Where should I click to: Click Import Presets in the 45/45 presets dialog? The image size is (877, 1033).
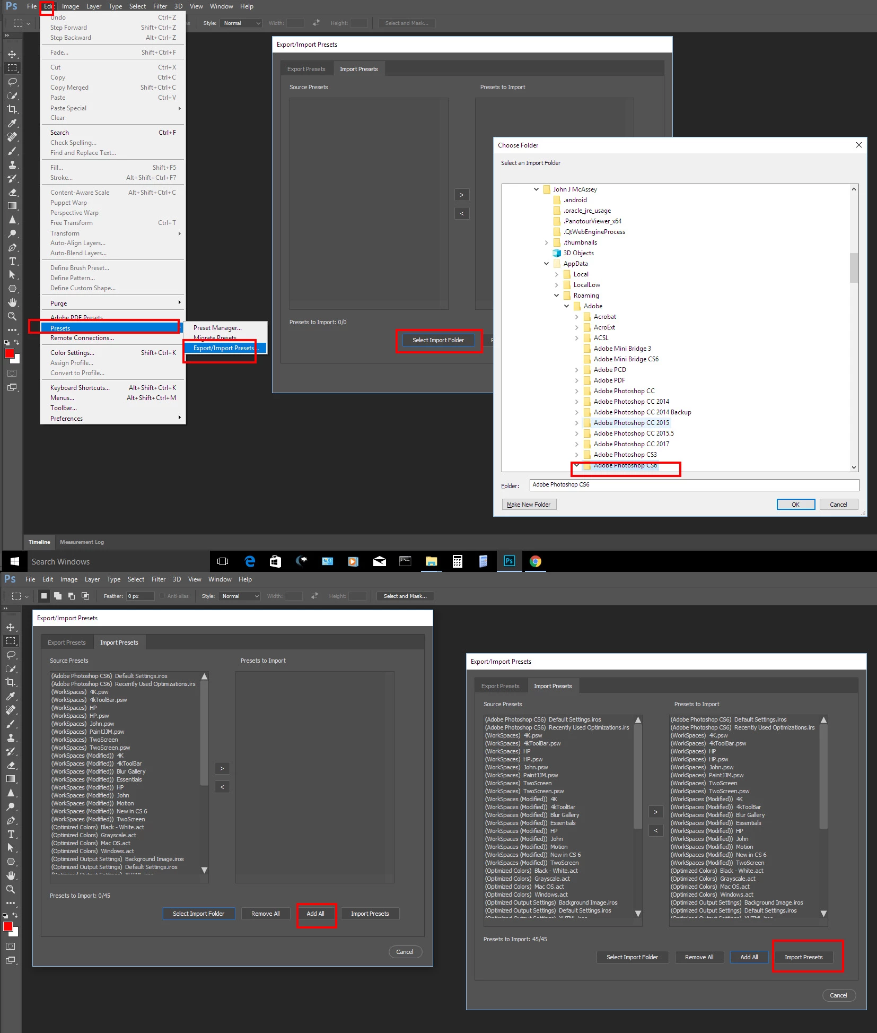click(804, 957)
